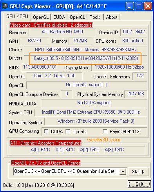Quit the application with Quit button
This screenshot has width=154, height=192.
coord(140,184)
